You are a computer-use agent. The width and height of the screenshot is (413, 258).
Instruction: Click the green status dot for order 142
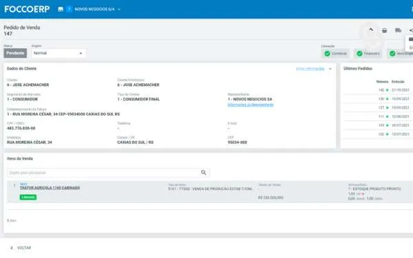(x=387, y=90)
